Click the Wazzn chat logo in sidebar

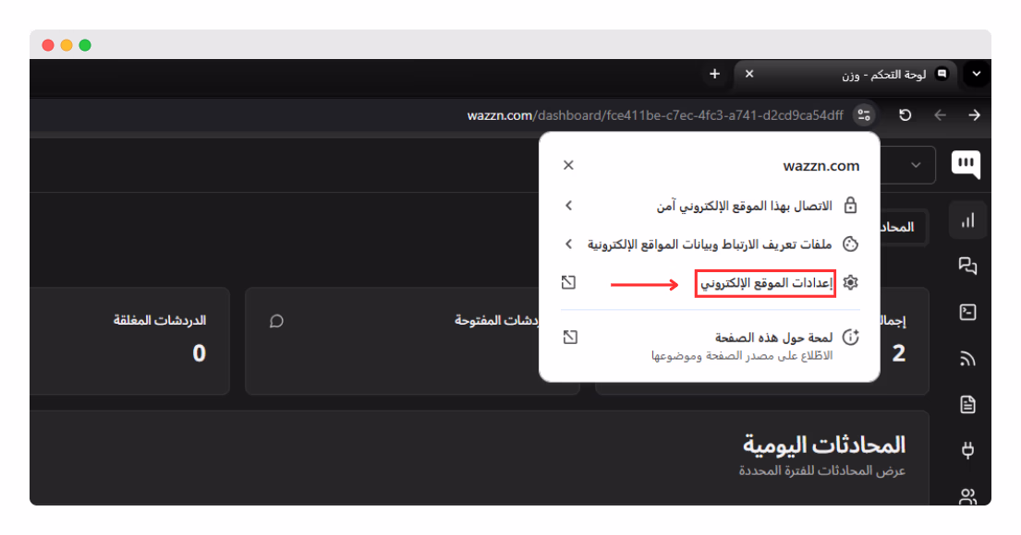pos(966,163)
